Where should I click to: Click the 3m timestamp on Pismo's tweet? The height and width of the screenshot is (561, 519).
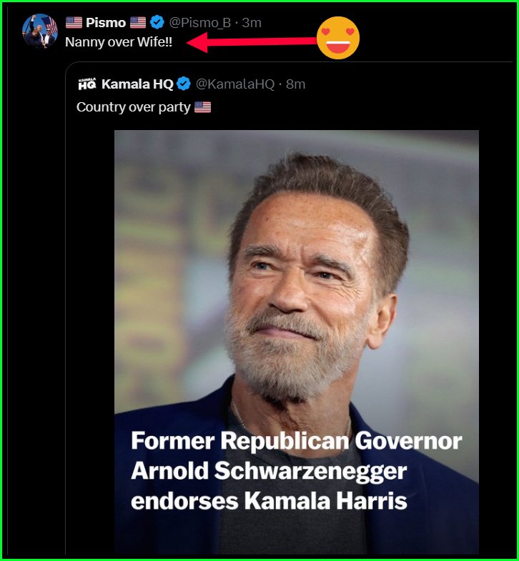[x=252, y=23]
